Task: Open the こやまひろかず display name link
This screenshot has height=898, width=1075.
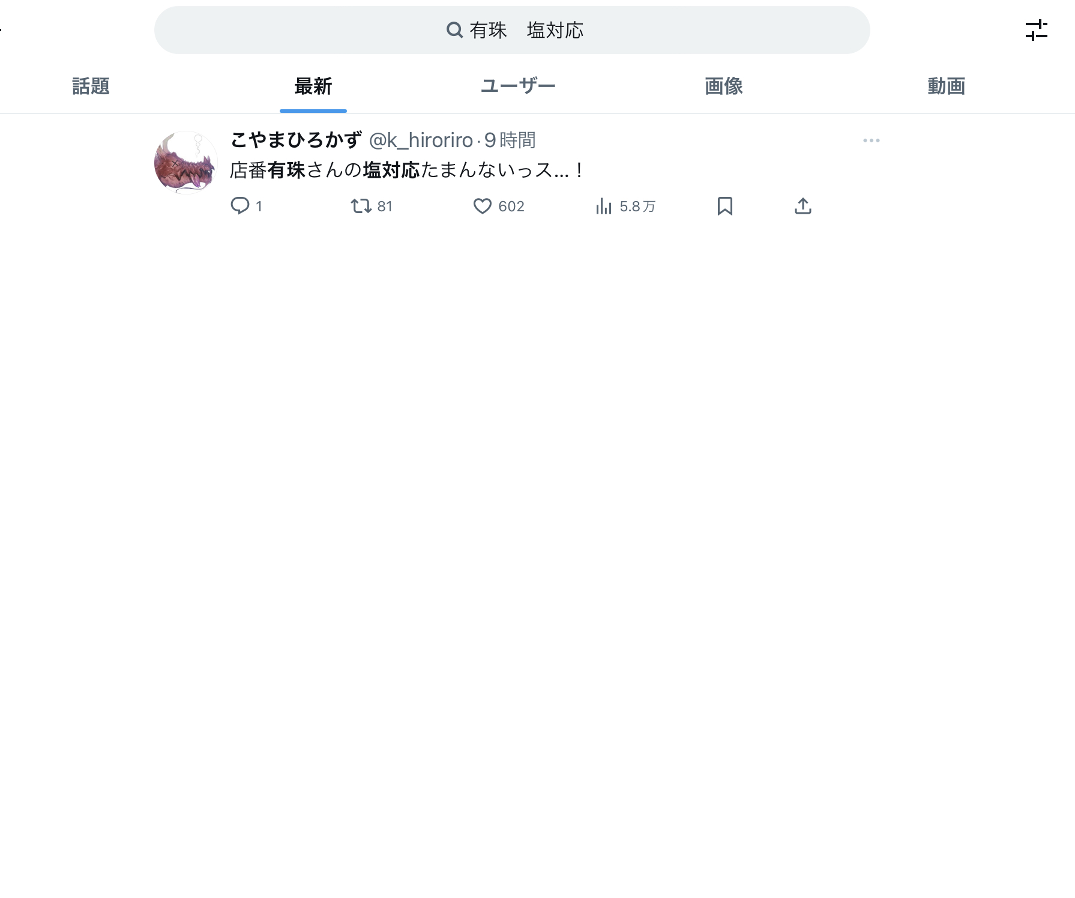Action: pyautogui.click(x=296, y=140)
